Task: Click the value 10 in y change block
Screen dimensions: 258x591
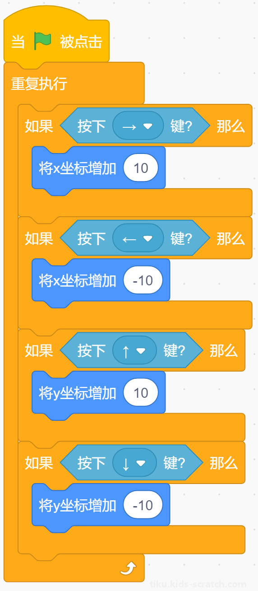Action: coord(141,393)
